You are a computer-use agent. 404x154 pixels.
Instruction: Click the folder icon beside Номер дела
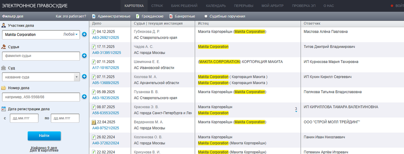click(x=4, y=88)
